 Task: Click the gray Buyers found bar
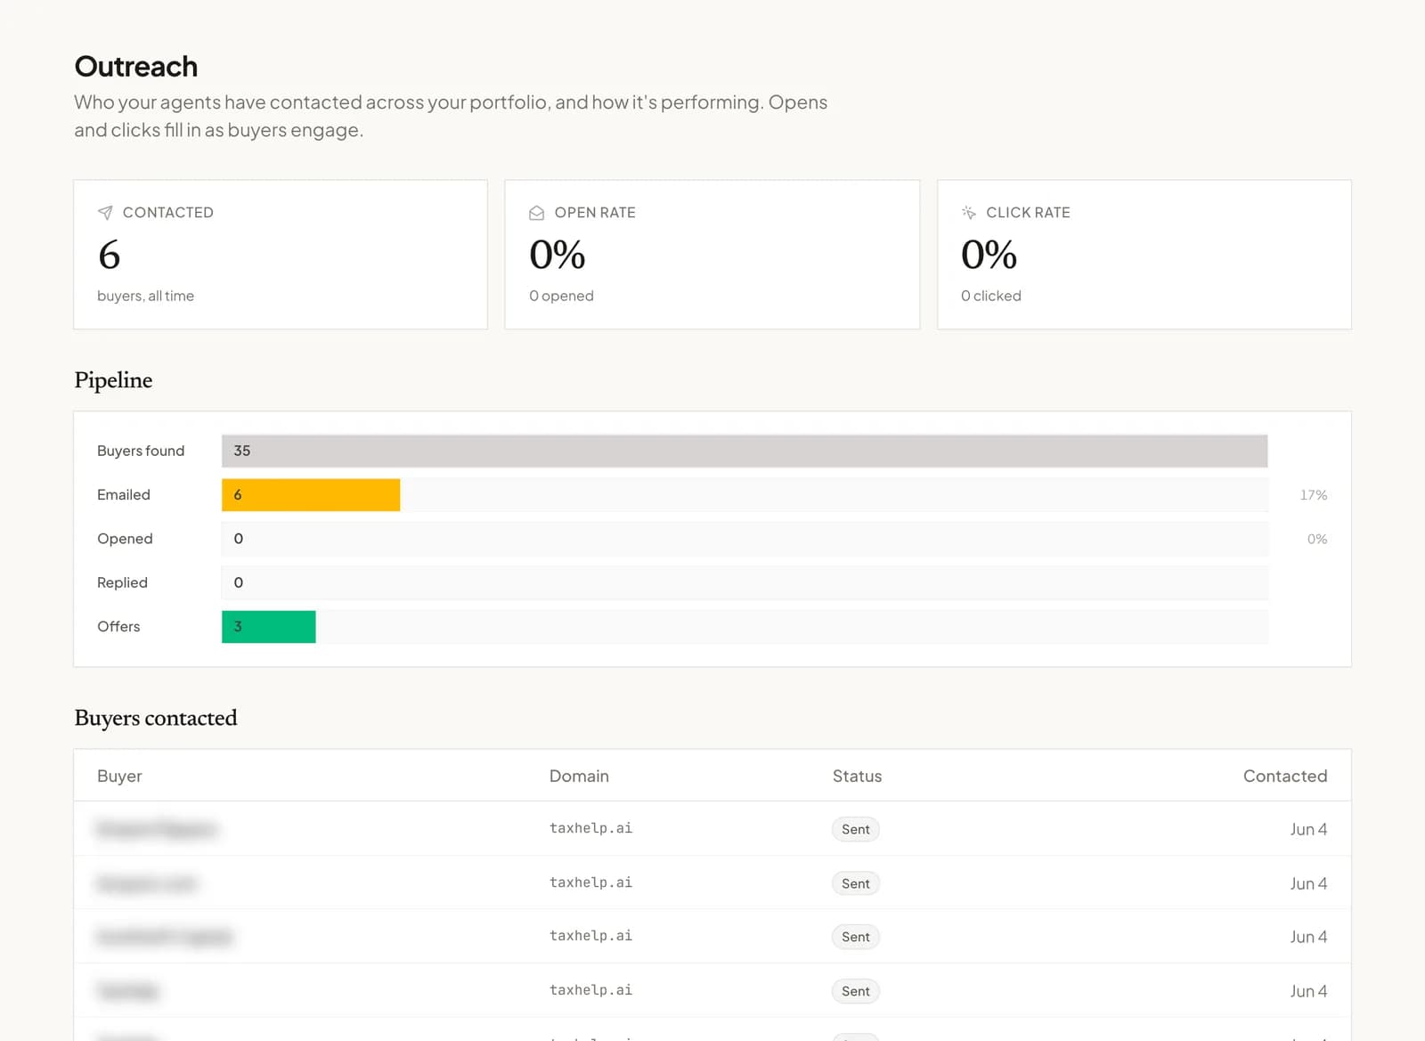click(745, 451)
